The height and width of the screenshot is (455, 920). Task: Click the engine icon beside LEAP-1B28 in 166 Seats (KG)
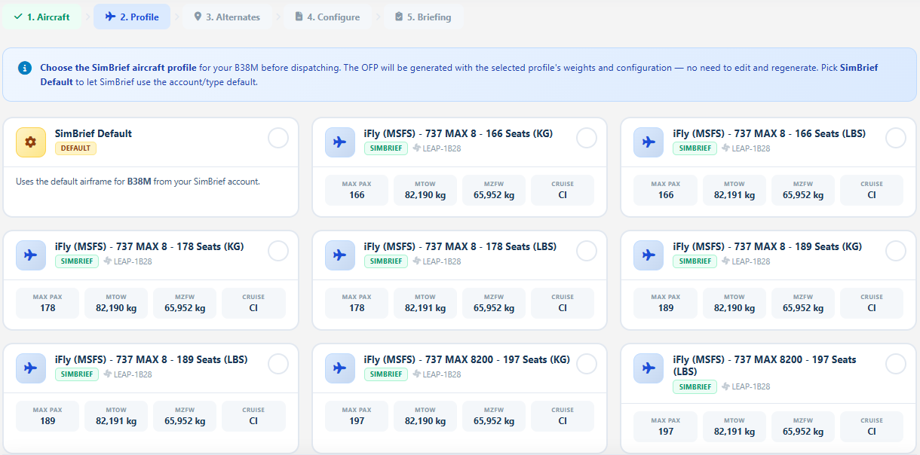pyautogui.click(x=416, y=148)
